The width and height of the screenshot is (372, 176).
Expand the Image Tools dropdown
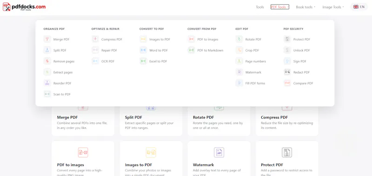333,7
